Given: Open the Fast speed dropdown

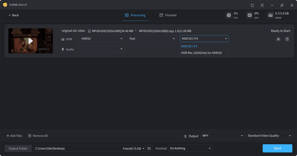Looking at the screenshot, I should tap(152, 39).
